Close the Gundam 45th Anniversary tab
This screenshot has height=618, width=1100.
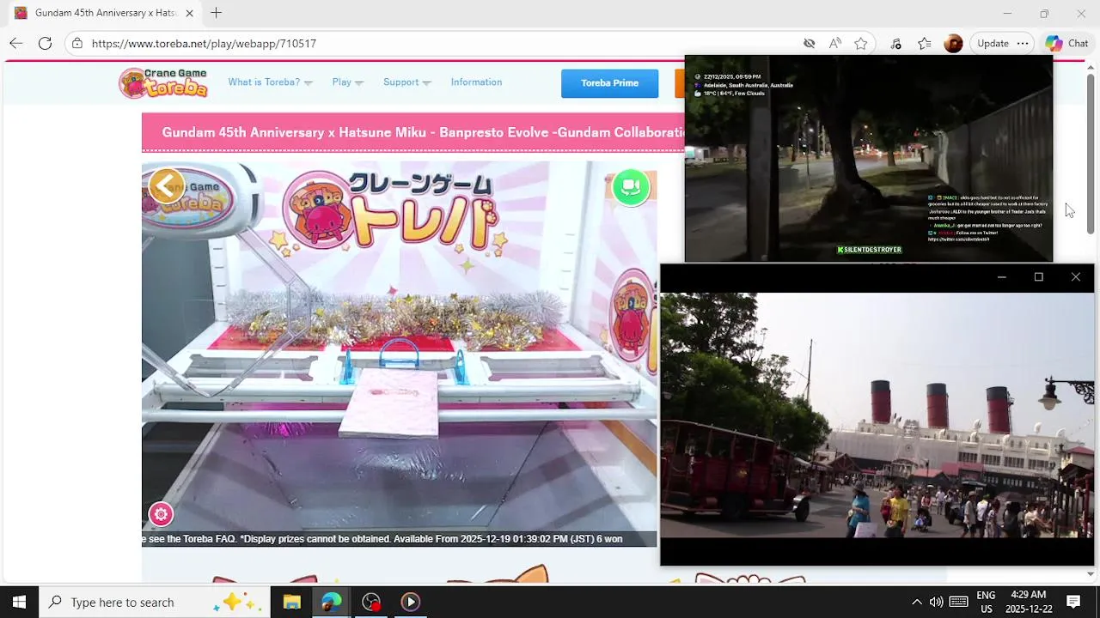(189, 13)
